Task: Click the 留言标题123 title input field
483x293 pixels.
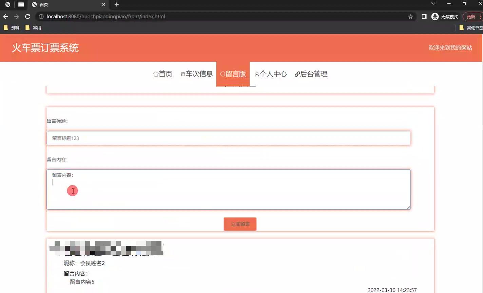Action: point(229,138)
